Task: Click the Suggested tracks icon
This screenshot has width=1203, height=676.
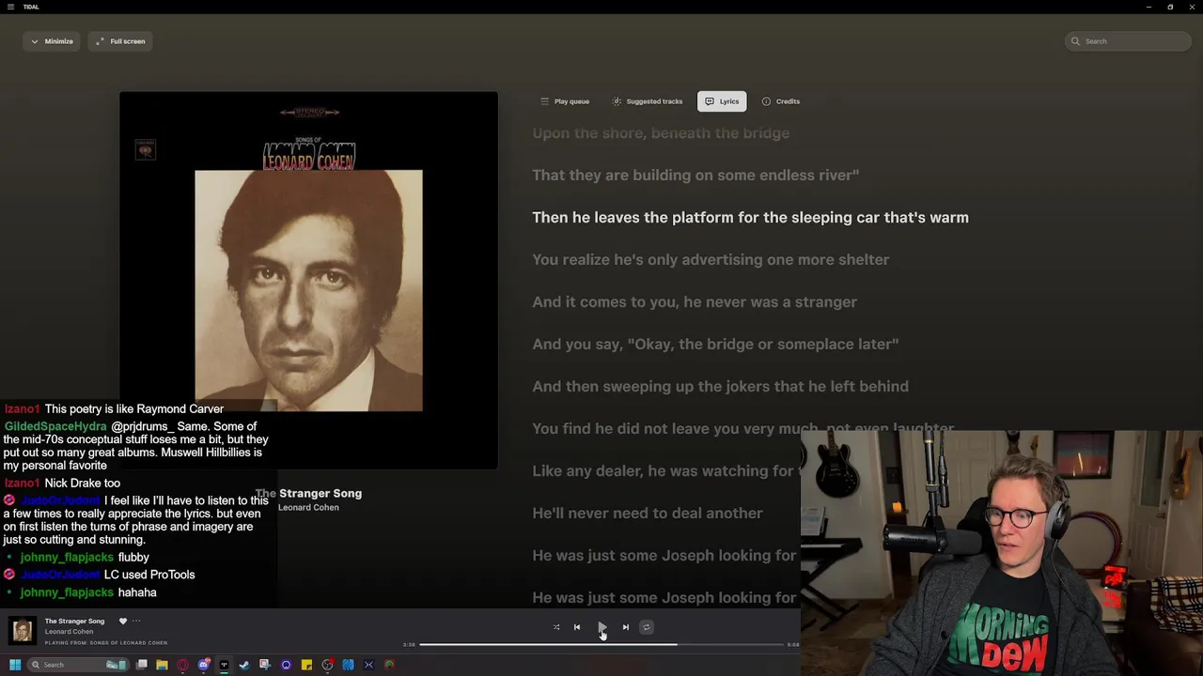Action: 617,101
